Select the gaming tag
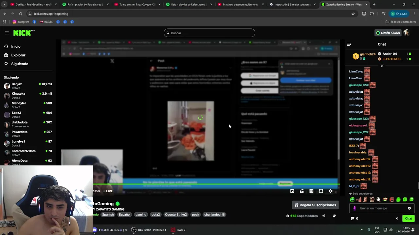The image size is (419, 235). click(x=141, y=214)
